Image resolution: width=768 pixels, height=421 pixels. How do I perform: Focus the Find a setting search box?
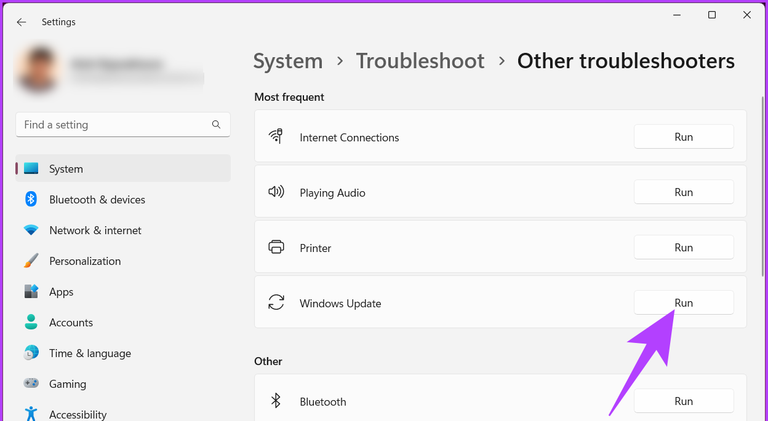(x=123, y=124)
